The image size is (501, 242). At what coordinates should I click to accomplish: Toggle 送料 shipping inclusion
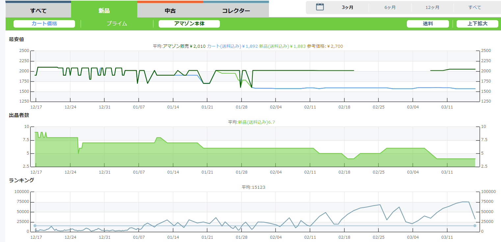428,24
